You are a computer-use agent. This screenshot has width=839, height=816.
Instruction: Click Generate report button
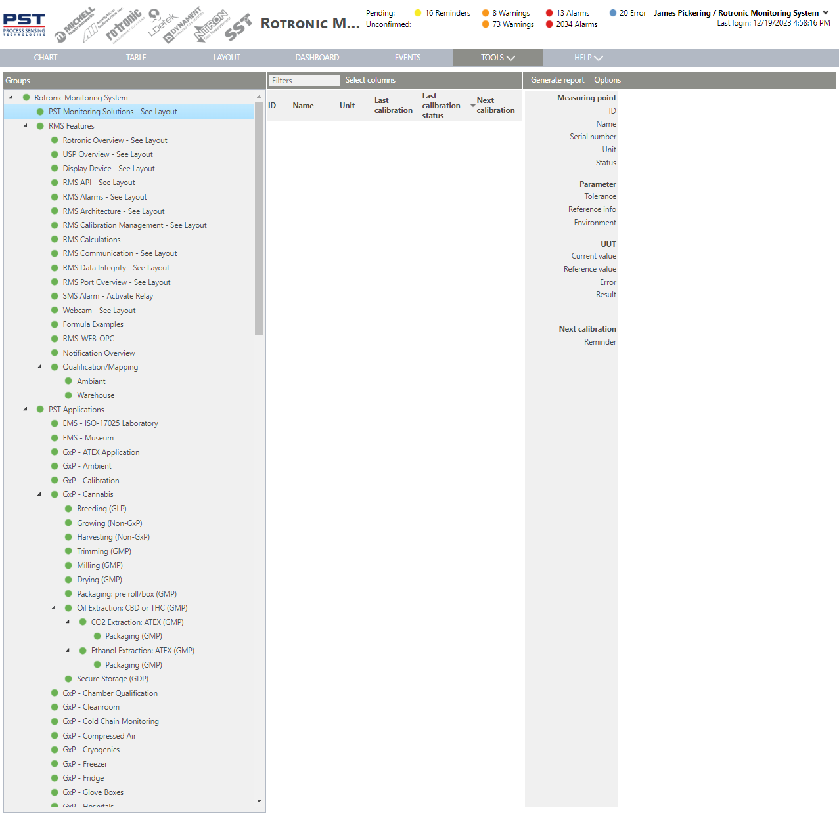point(558,80)
